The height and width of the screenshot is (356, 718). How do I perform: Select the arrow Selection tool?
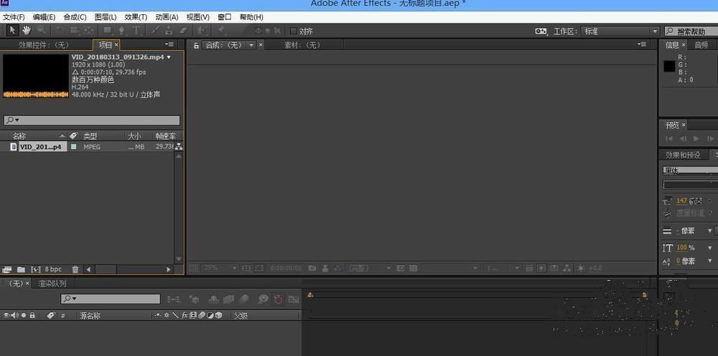click(12, 30)
